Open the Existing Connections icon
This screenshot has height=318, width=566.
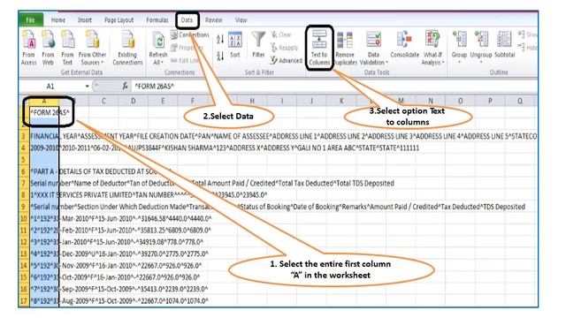pyautogui.click(x=127, y=48)
